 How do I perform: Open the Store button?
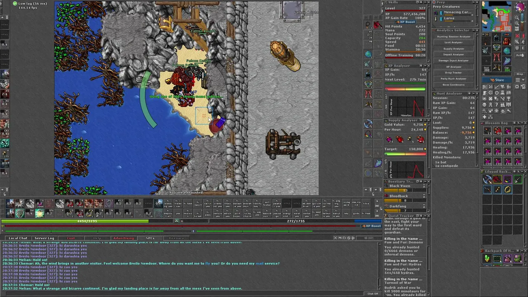(497, 80)
